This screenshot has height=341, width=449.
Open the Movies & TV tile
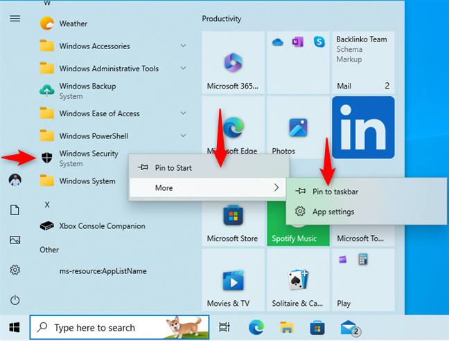coord(233,280)
